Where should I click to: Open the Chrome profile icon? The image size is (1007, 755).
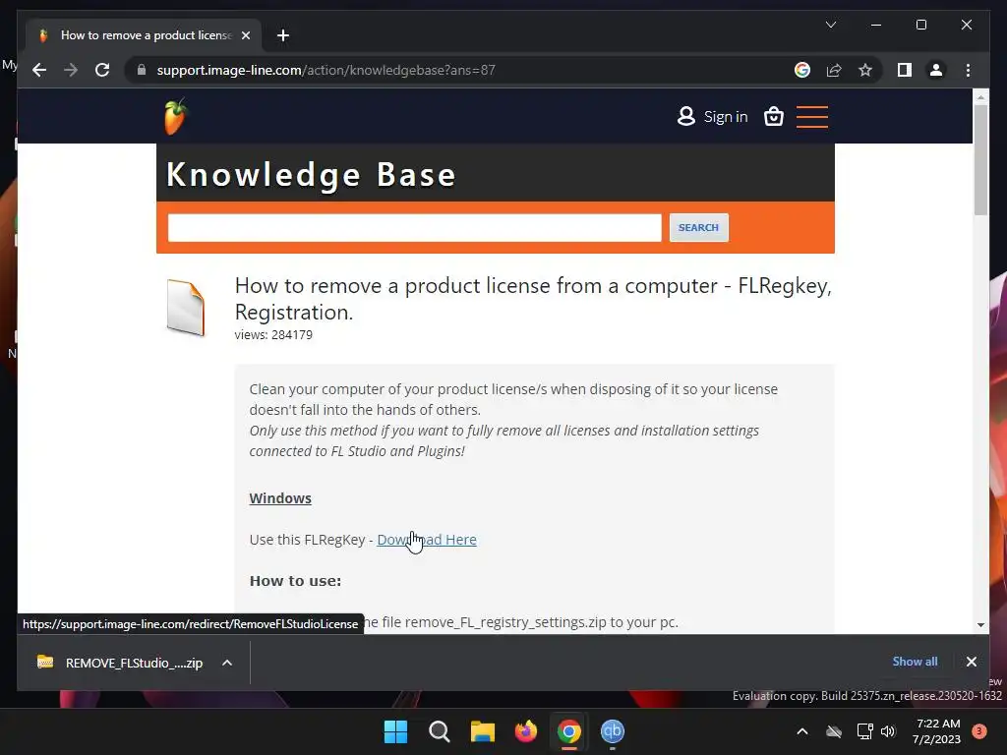click(x=936, y=70)
